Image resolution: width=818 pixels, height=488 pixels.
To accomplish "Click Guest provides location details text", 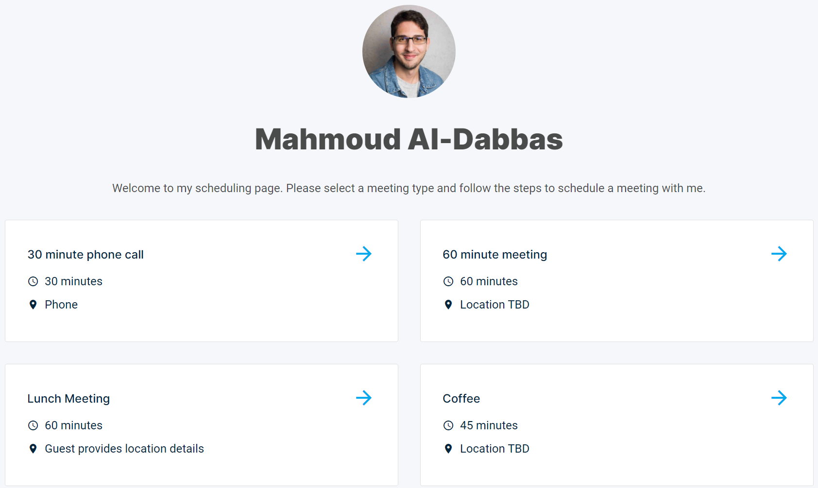I will 124,449.
